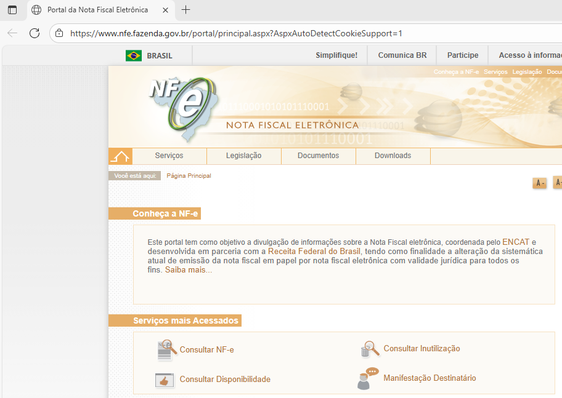Open a new browser tab
The width and height of the screenshot is (562, 398).
186,10
